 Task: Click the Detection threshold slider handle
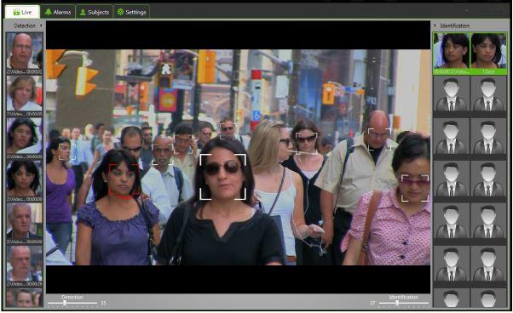pos(65,303)
